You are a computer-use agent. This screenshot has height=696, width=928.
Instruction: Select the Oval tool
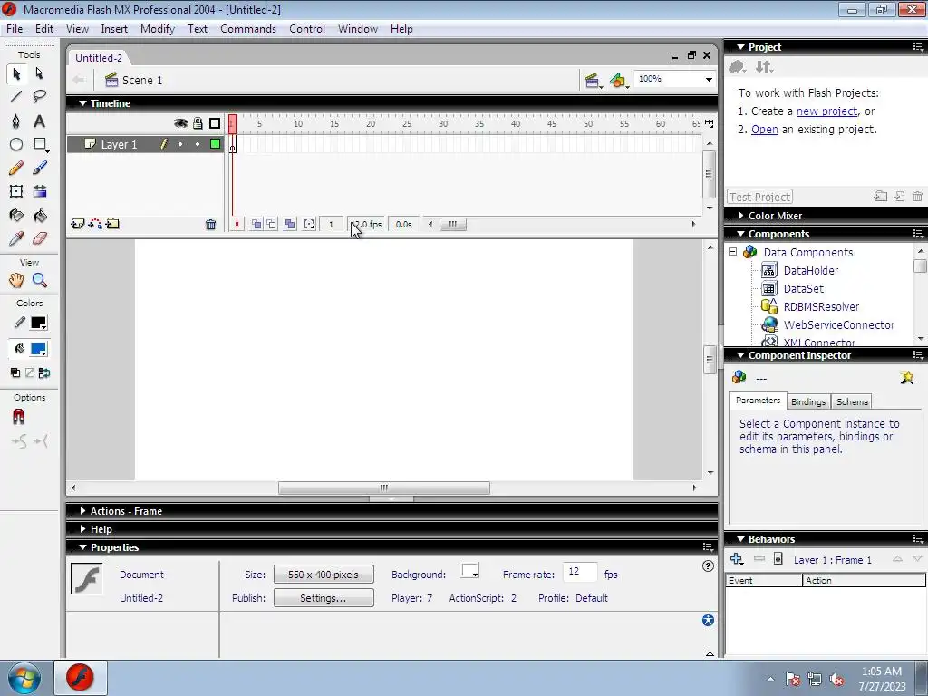tap(16, 144)
